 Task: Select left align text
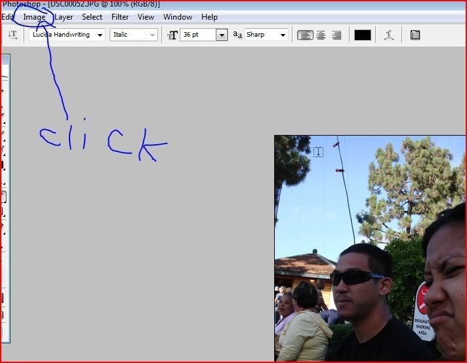pos(305,35)
